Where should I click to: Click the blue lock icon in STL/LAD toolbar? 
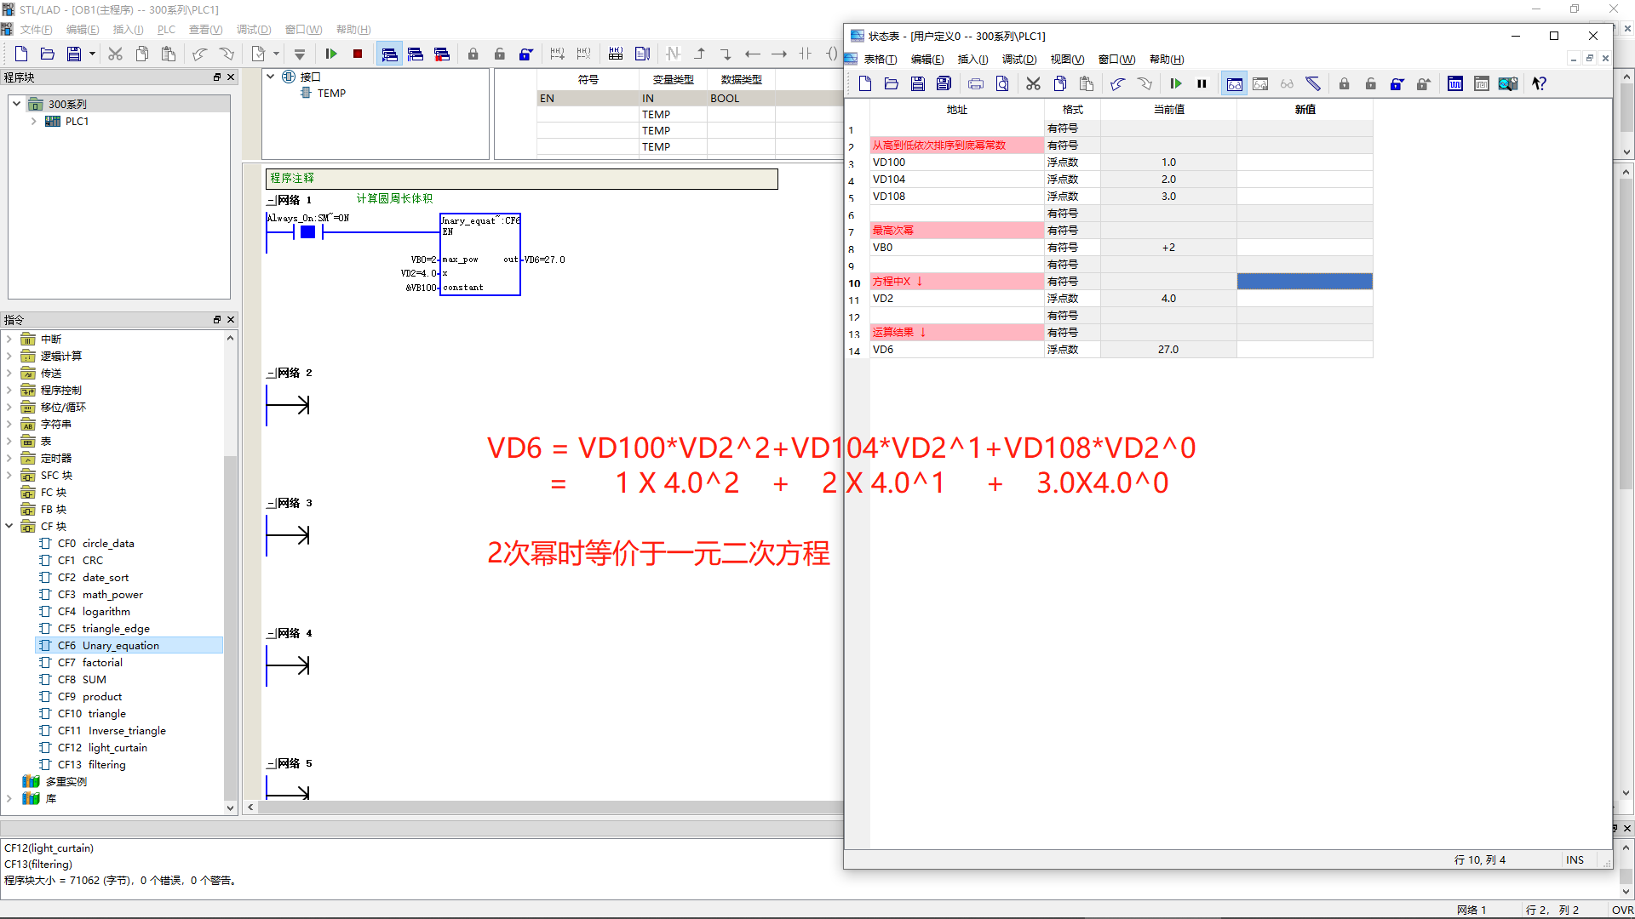[x=525, y=54]
